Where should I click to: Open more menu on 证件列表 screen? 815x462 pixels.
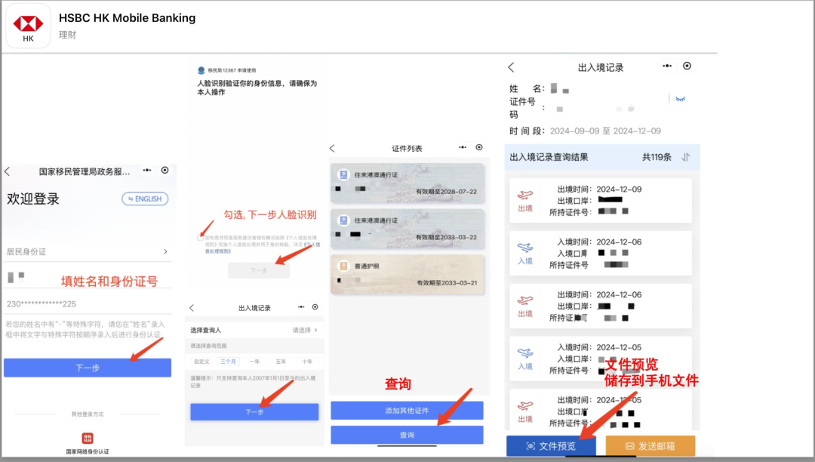[x=463, y=148]
